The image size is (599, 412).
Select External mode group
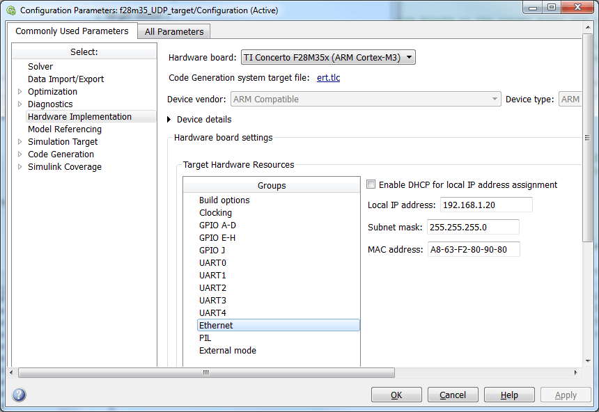(x=228, y=351)
